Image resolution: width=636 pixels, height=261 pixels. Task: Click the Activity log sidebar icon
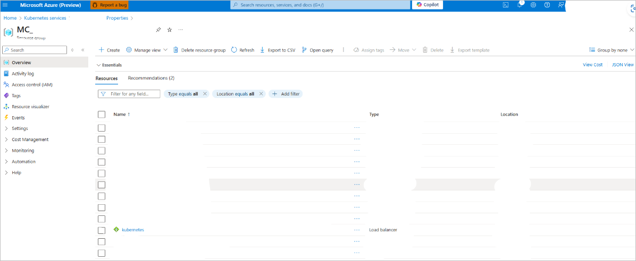pyautogui.click(x=6, y=73)
